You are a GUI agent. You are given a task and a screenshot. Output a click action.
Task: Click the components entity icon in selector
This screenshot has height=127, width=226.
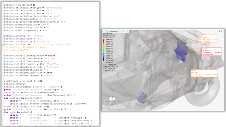tap(108, 31)
